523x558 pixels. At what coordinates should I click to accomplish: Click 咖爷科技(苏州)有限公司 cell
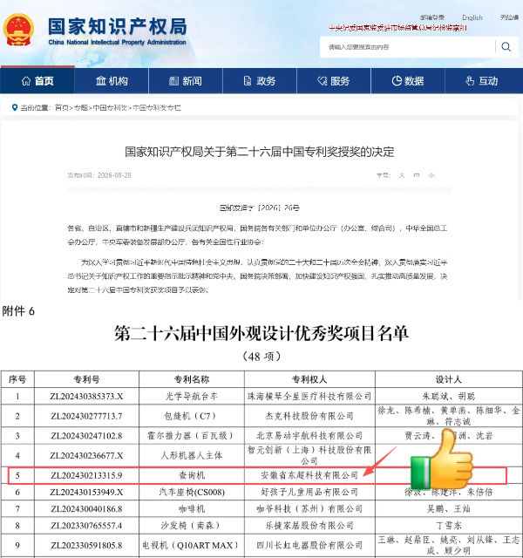[309, 509]
